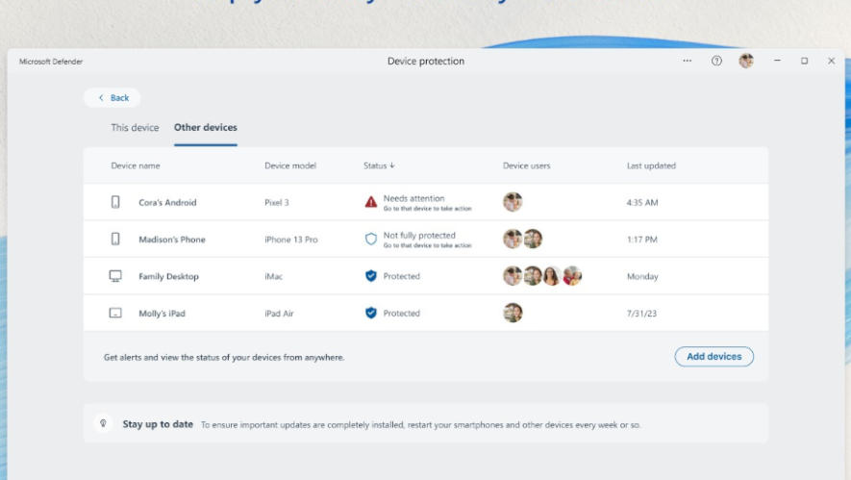Screen dimensions: 851x480
Task: Click the 1:17 PM last updated time
Action: tap(642, 240)
